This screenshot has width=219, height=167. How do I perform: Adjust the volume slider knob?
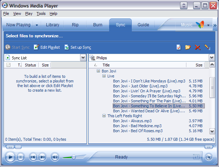(74, 157)
